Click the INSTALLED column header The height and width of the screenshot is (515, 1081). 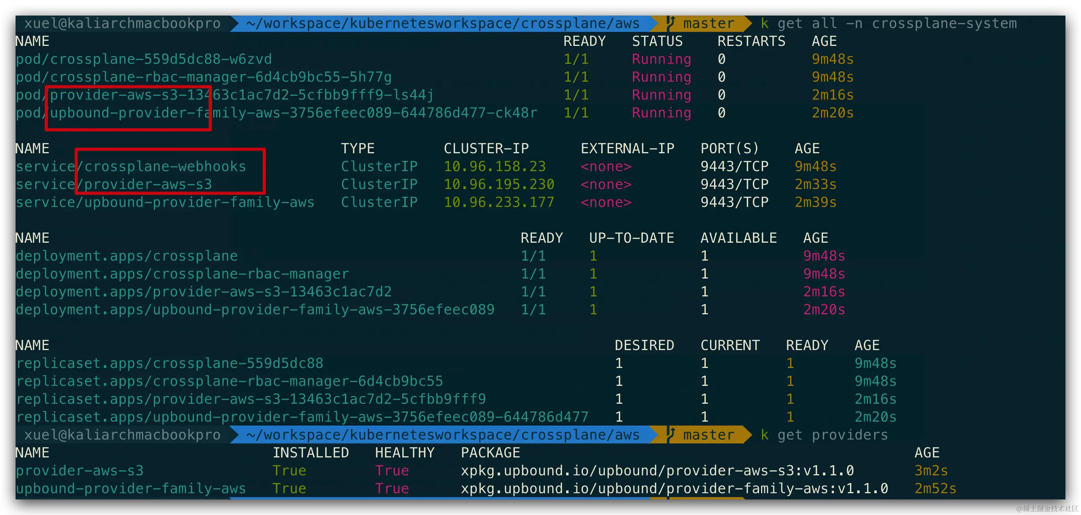[x=311, y=452]
